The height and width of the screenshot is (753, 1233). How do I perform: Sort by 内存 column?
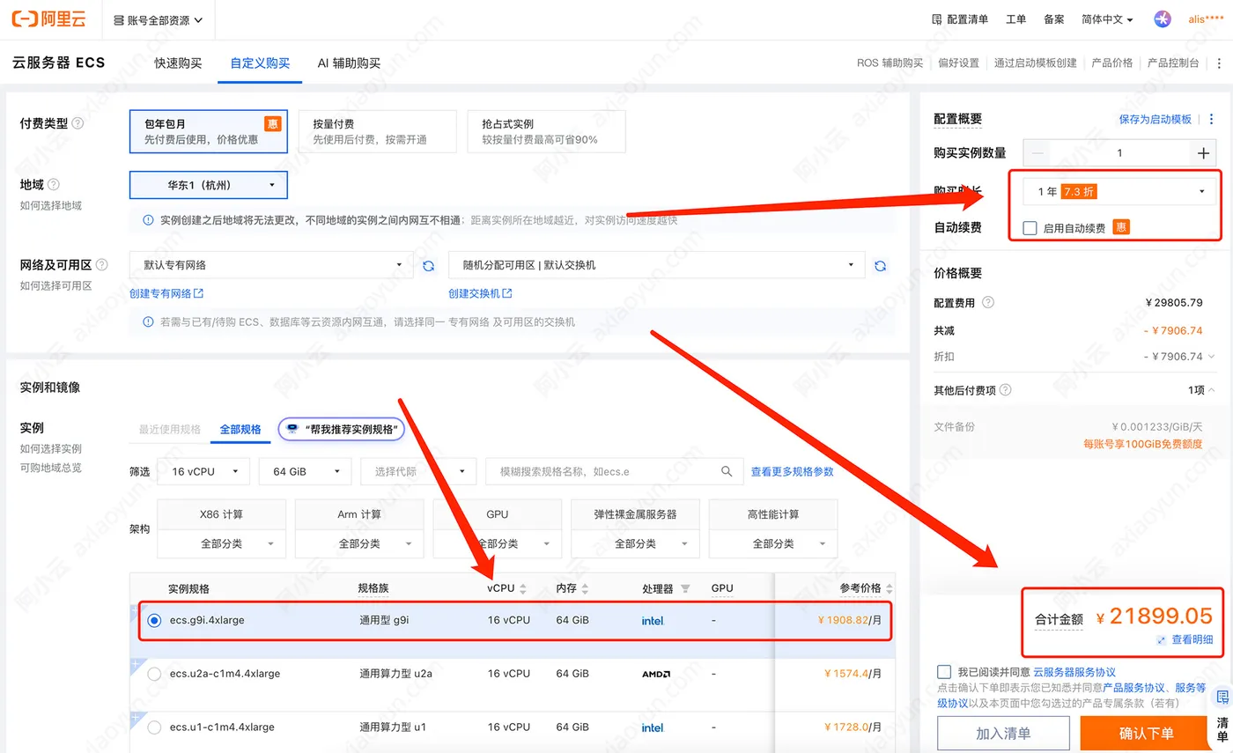[585, 588]
